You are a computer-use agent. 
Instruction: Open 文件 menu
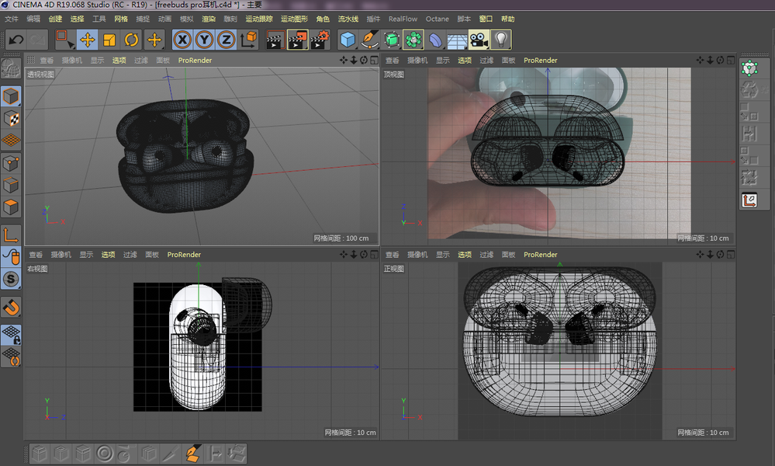point(12,19)
